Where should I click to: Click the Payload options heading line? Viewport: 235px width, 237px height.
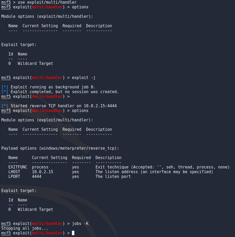coord(60,148)
